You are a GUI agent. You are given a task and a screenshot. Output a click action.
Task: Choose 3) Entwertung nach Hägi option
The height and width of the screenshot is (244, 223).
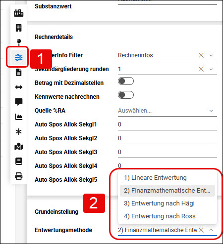pos(167,203)
